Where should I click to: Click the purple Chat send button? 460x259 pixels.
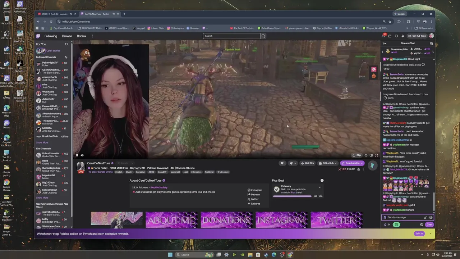pos(429,224)
